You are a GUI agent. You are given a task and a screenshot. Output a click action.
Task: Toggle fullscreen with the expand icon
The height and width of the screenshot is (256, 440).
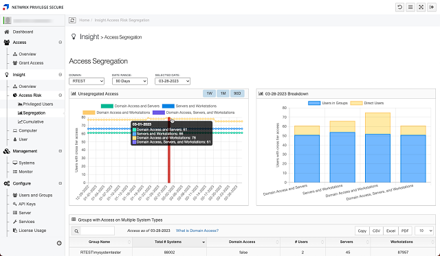(x=421, y=8)
